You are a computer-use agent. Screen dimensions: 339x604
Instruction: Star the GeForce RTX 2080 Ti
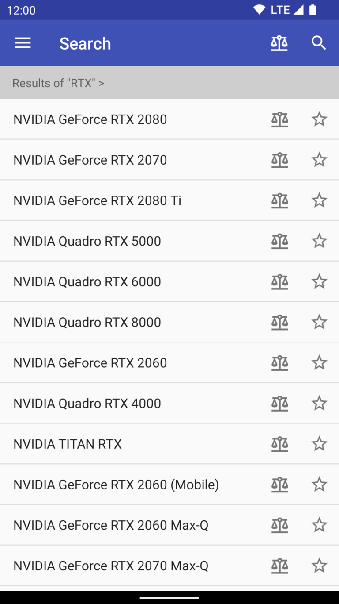pos(319,200)
